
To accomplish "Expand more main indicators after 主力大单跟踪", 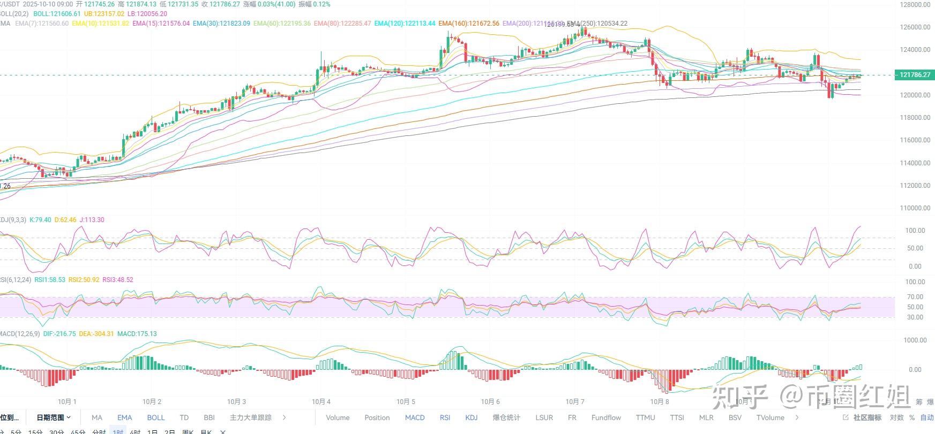I will [x=284, y=417].
